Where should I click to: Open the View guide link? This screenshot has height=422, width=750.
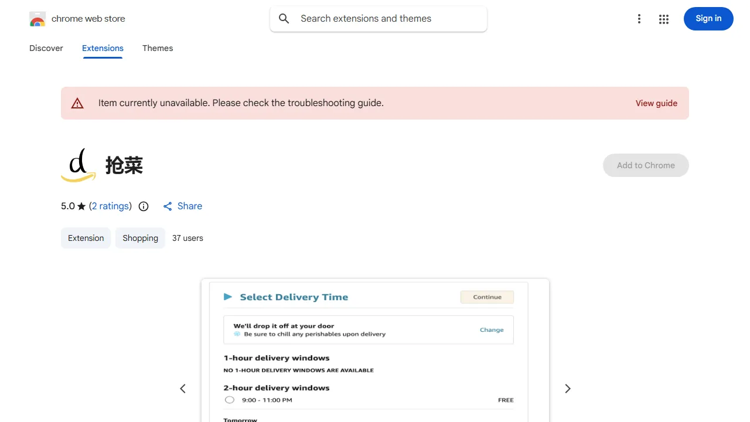click(656, 103)
